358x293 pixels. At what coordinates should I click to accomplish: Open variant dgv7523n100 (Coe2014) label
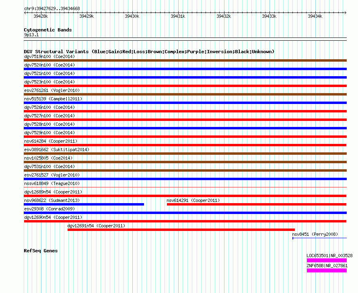point(49,82)
